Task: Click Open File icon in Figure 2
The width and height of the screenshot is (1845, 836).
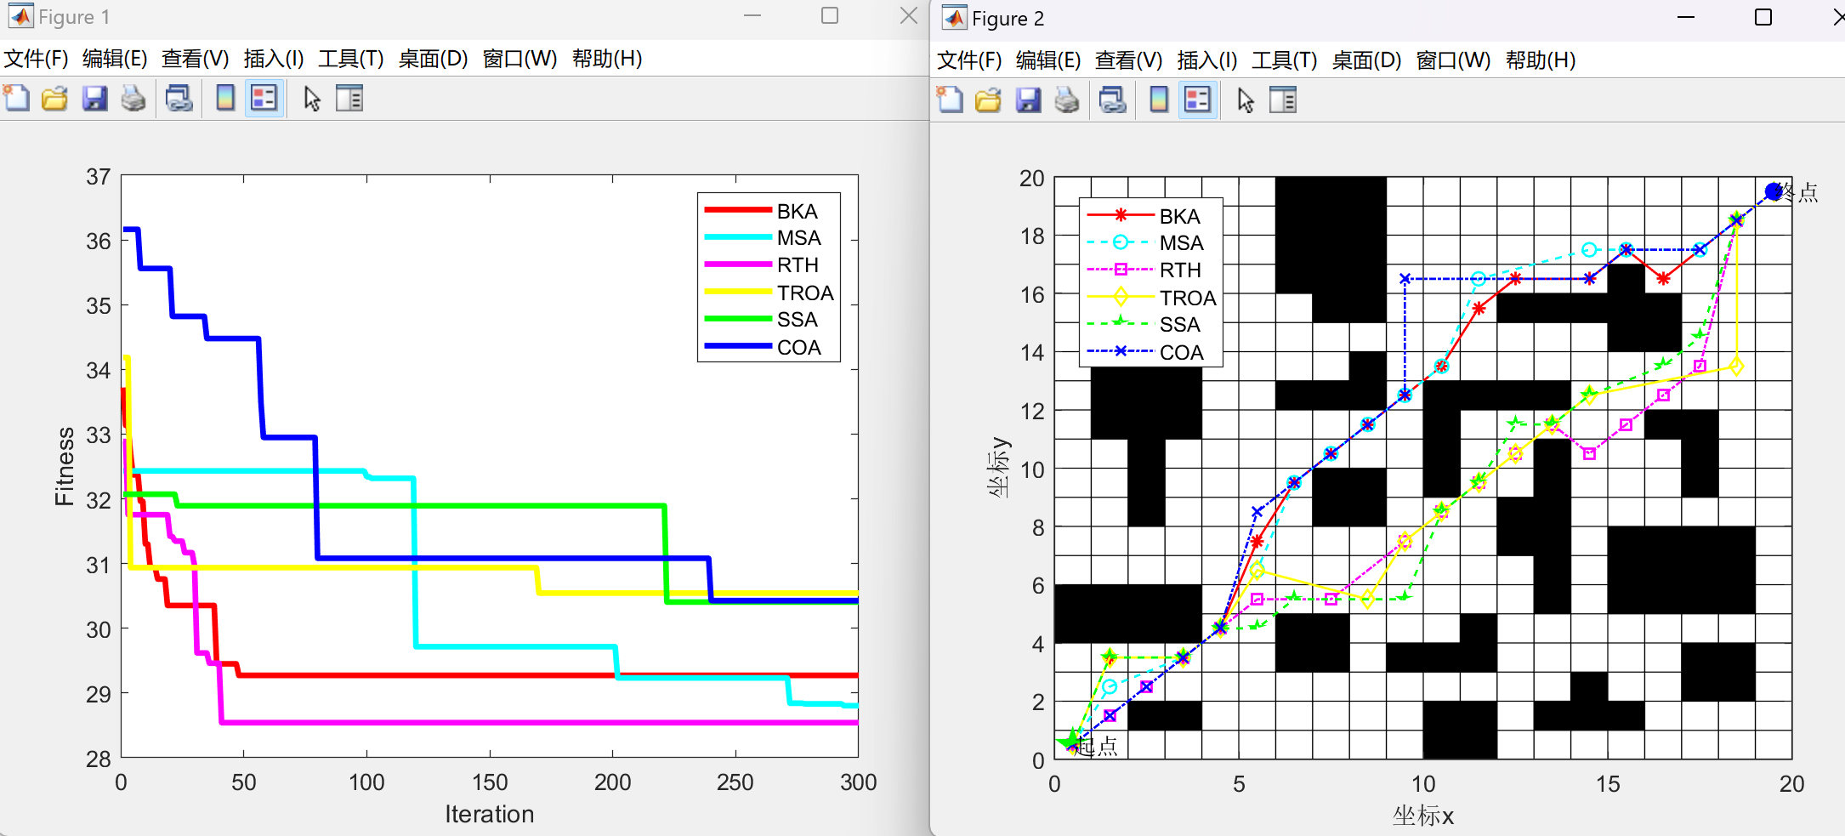Action: 988,100
